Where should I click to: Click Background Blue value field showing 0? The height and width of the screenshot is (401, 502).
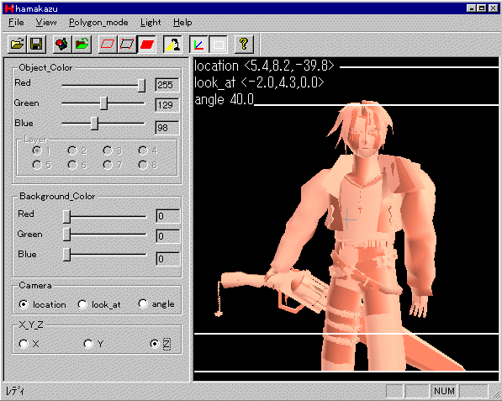click(x=168, y=259)
